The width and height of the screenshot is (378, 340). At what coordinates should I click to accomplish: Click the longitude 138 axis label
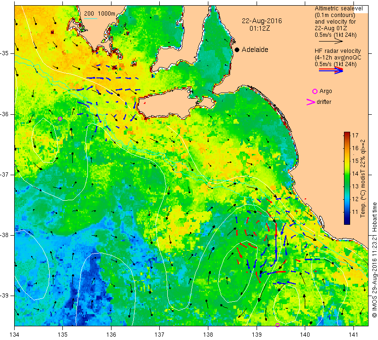click(x=208, y=335)
